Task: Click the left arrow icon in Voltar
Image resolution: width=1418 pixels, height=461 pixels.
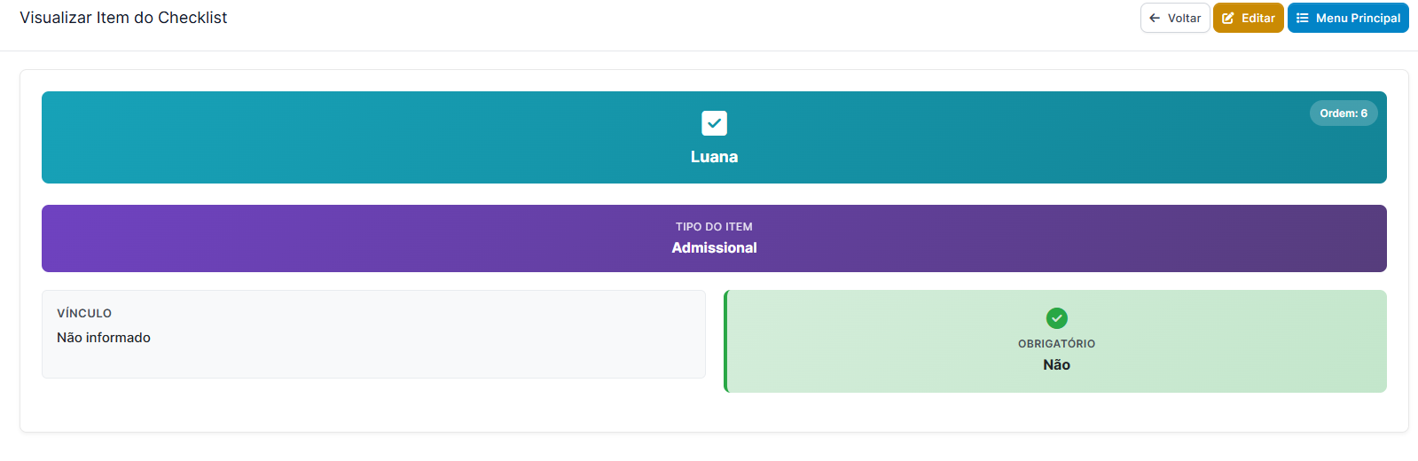Action: tap(1155, 18)
